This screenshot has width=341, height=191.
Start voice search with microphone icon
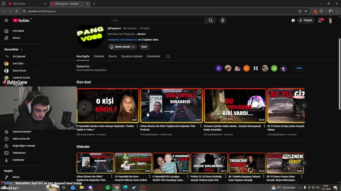pos(223,20)
